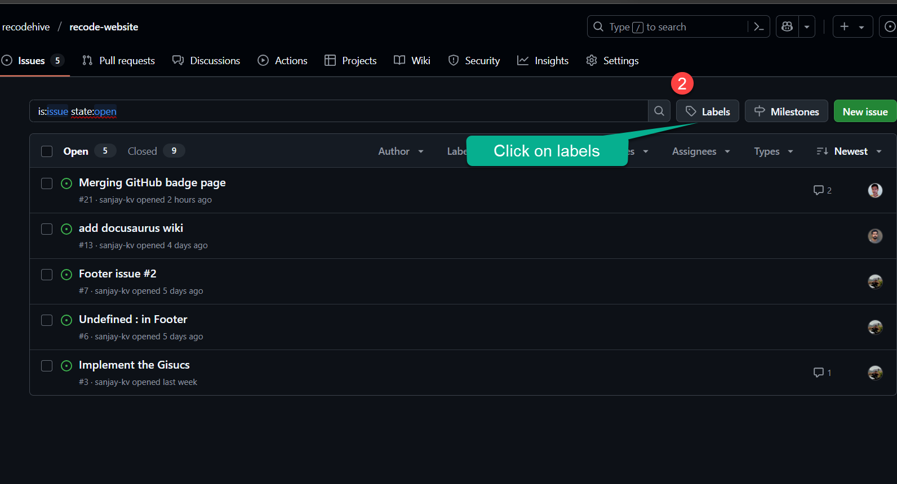Click open status icon of 'Implement the Gisucs'
Viewport: 897px width, 484px height.
[x=66, y=366]
